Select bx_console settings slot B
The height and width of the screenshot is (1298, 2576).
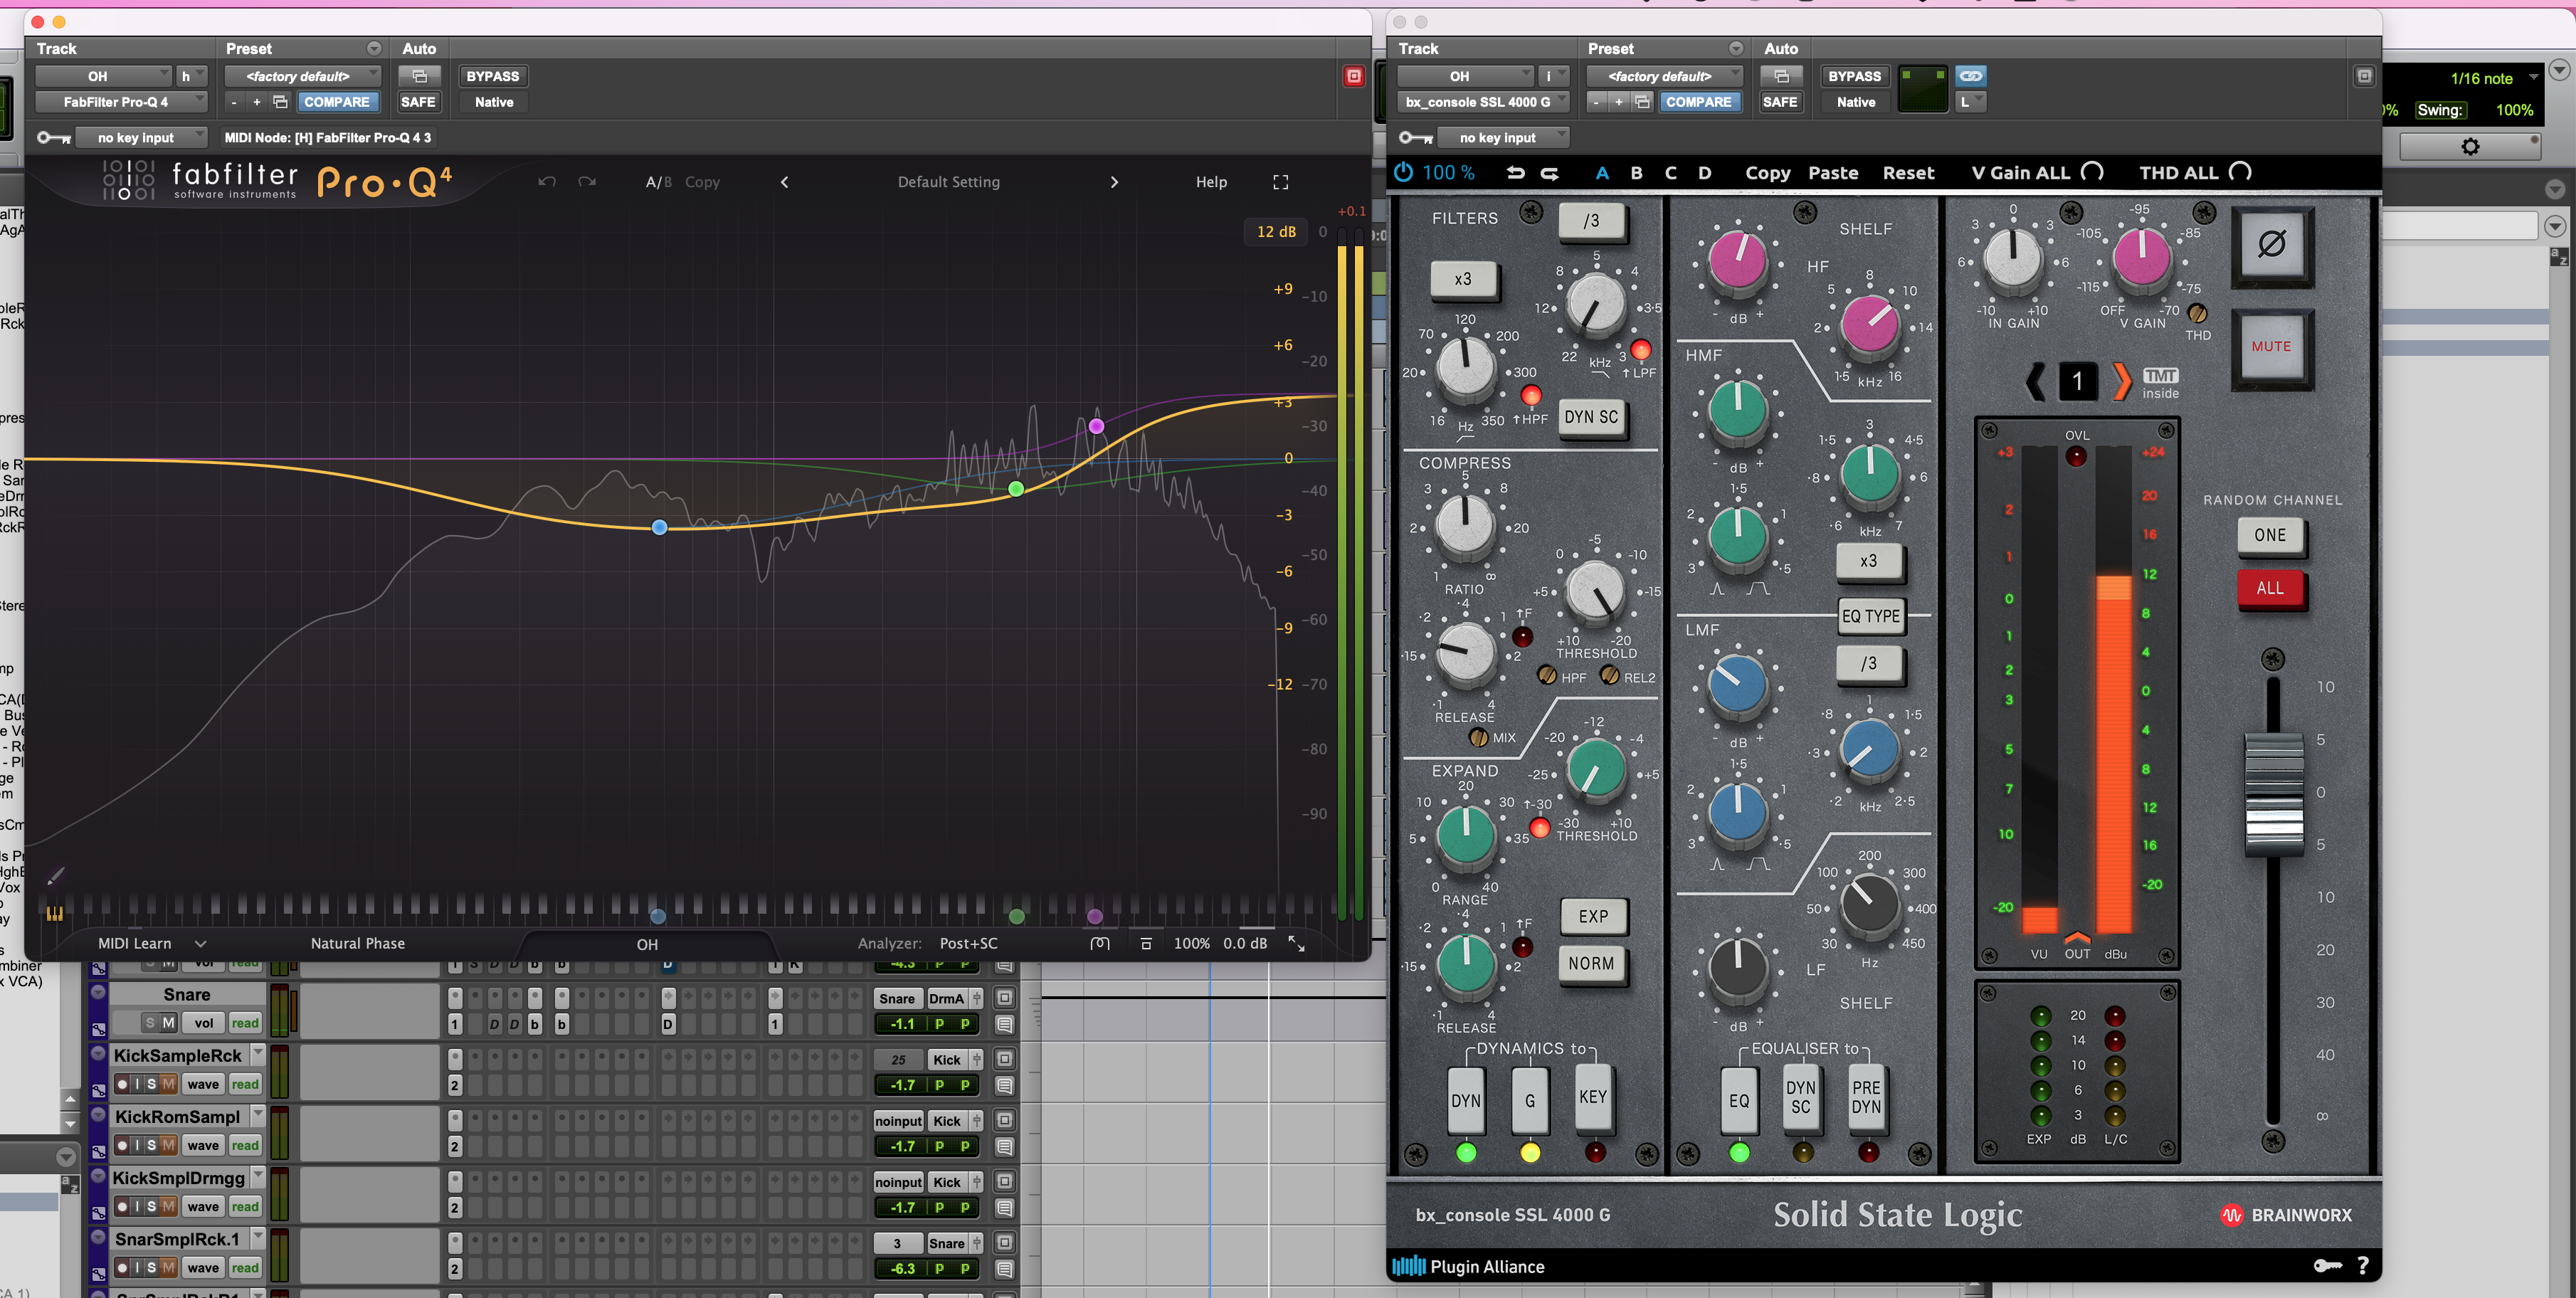pos(1636,172)
